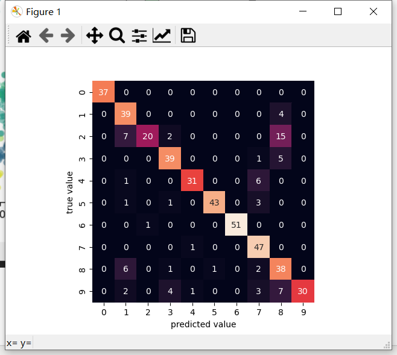This screenshot has width=397, height=355.
Task: Click the 6 cell in row 4
Action: 258,181
